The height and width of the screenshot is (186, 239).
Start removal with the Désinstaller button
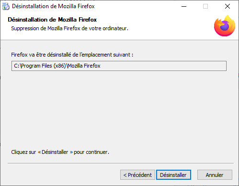tap(173, 175)
